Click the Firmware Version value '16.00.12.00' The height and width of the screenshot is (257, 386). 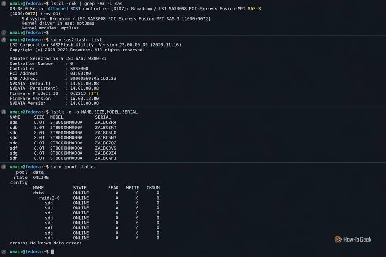(84, 99)
